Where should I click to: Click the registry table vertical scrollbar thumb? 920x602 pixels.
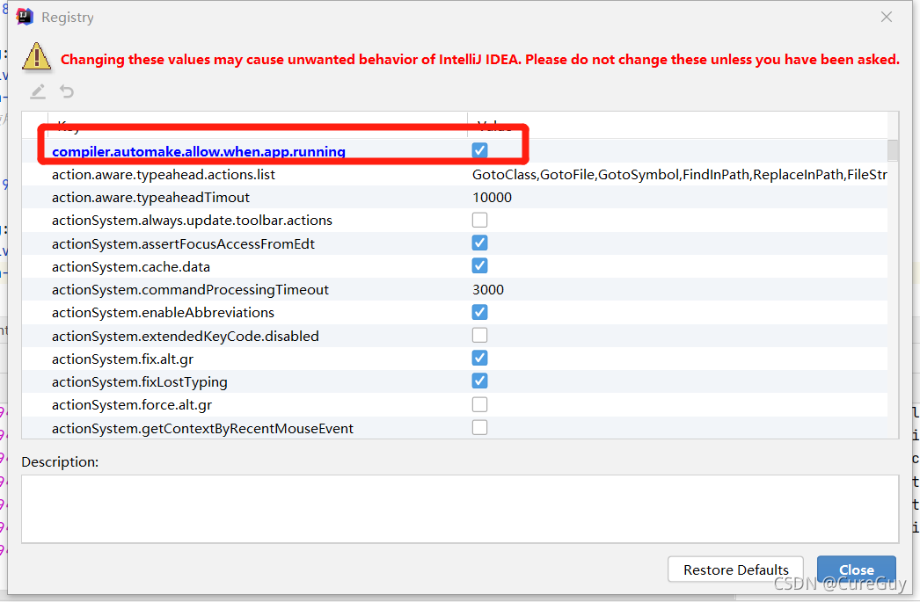(893, 150)
